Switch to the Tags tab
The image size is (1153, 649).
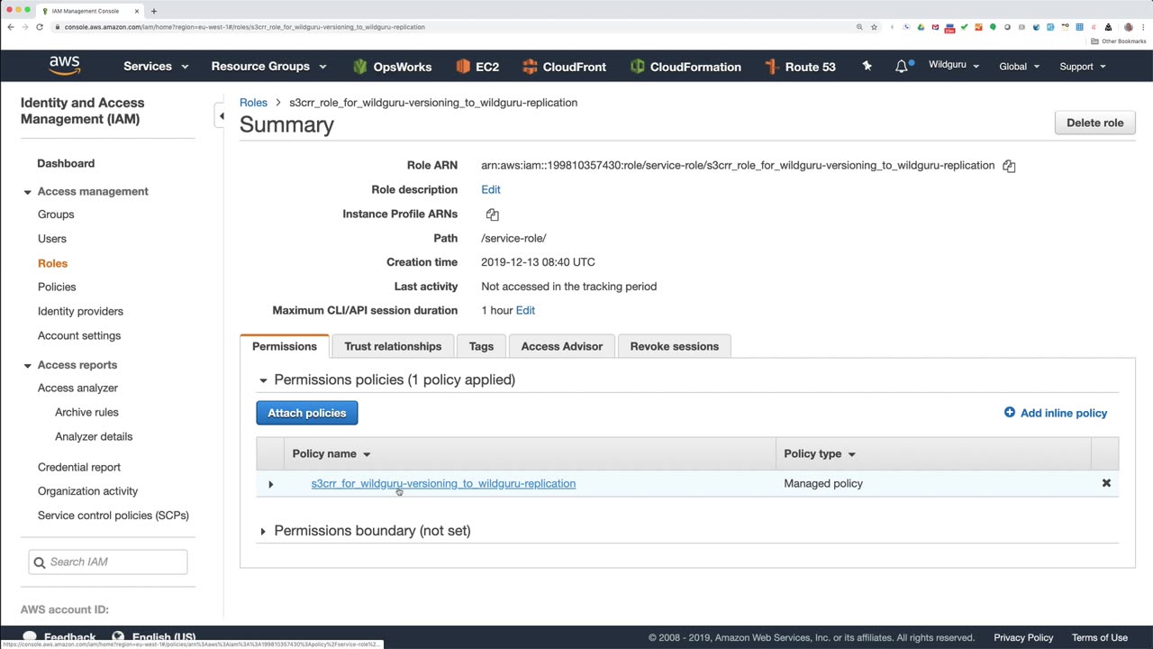pos(481,346)
